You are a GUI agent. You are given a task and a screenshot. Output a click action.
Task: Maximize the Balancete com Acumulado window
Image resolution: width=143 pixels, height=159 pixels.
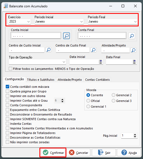[123, 6]
